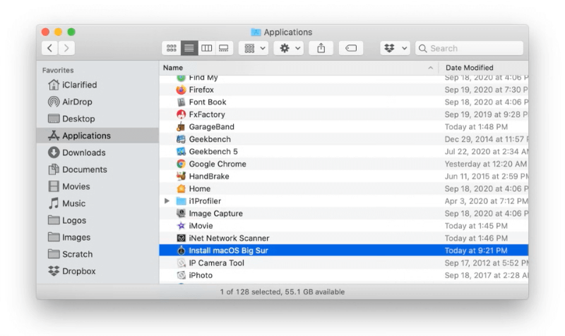Select the 'Google Chrome' file name
565x336 pixels.
tap(218, 164)
